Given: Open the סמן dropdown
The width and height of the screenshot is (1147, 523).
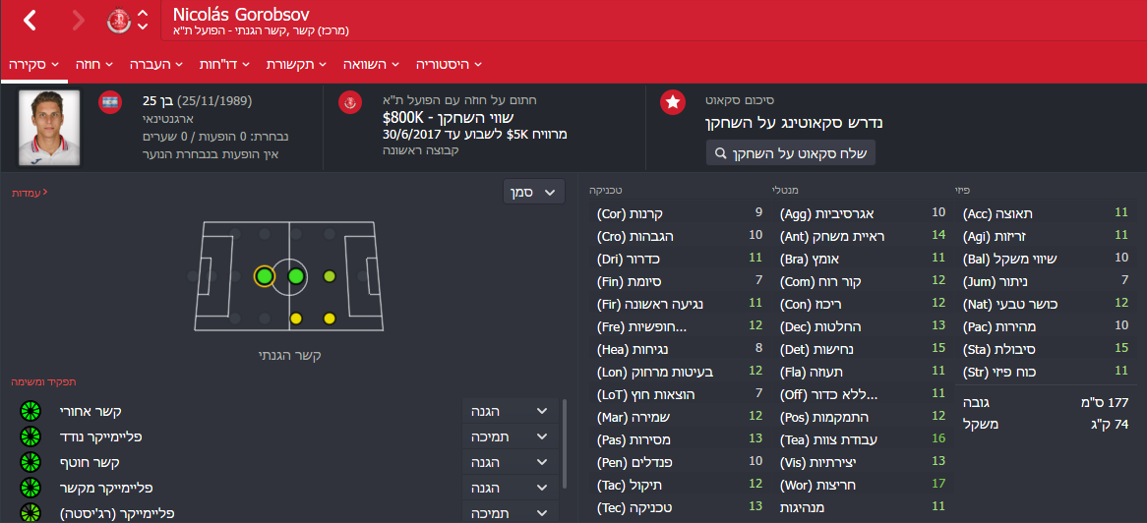Looking at the screenshot, I should (534, 193).
